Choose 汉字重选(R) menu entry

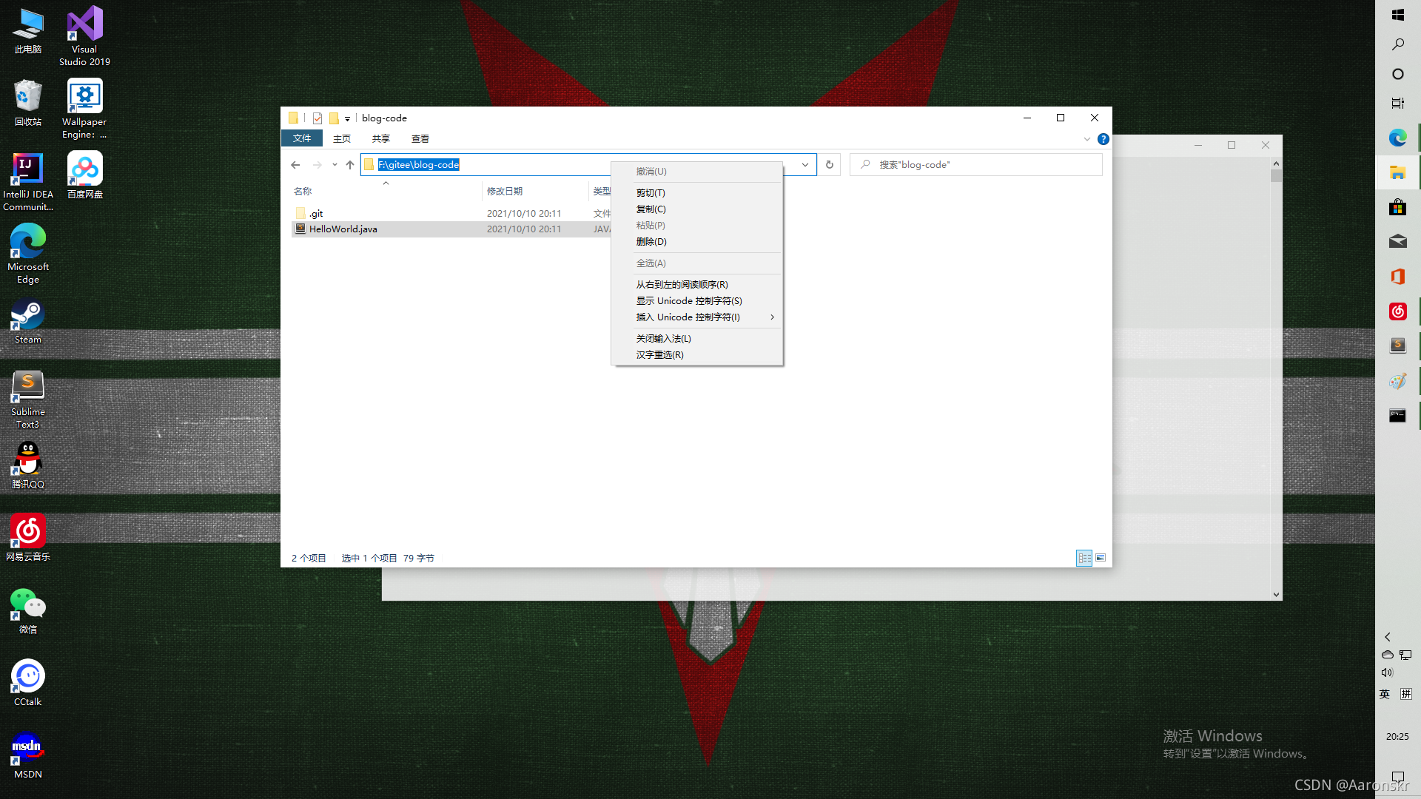coord(697,354)
